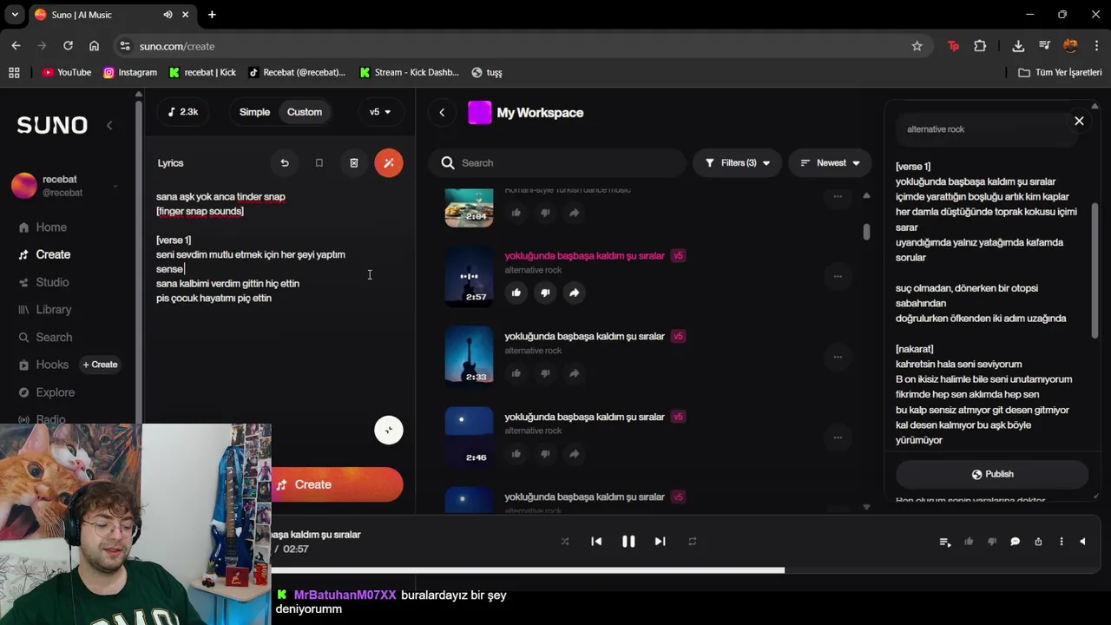Open Chrome extensions puzzle icon
The width and height of the screenshot is (1111, 625).
tap(980, 46)
